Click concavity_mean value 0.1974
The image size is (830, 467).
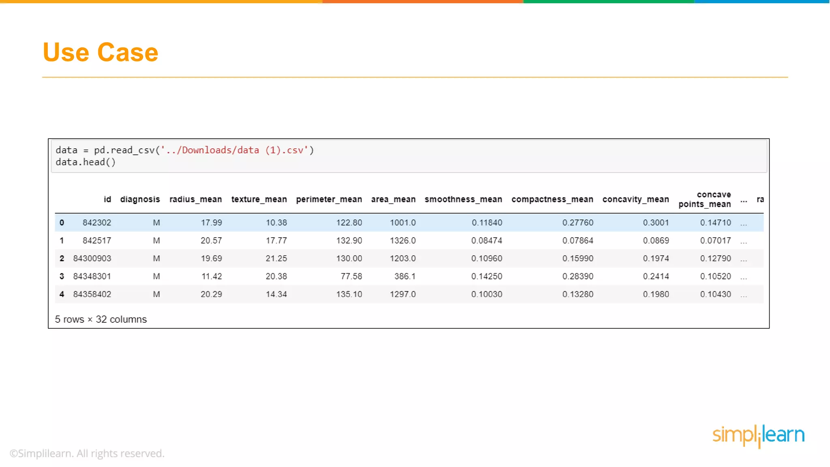point(656,258)
